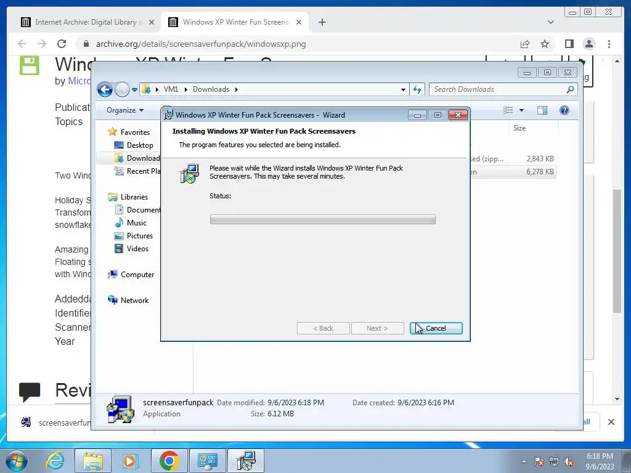
Task: Bookmark this page with star icon
Action: [x=545, y=44]
